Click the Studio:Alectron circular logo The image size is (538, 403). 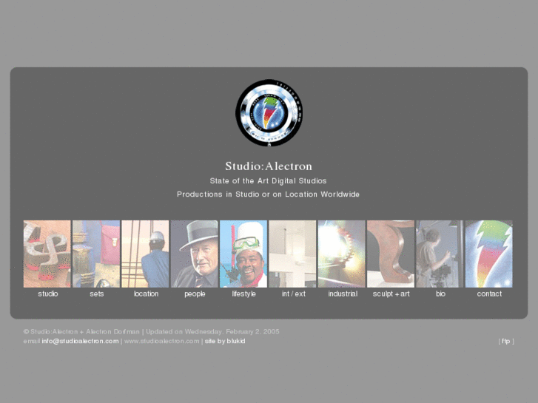click(269, 113)
